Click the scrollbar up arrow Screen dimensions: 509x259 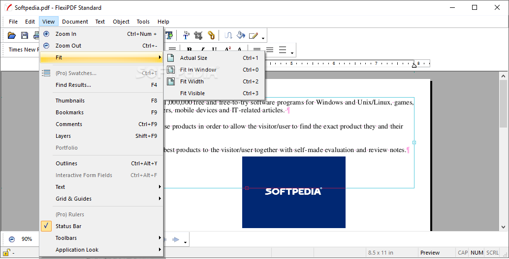pyautogui.click(x=504, y=76)
